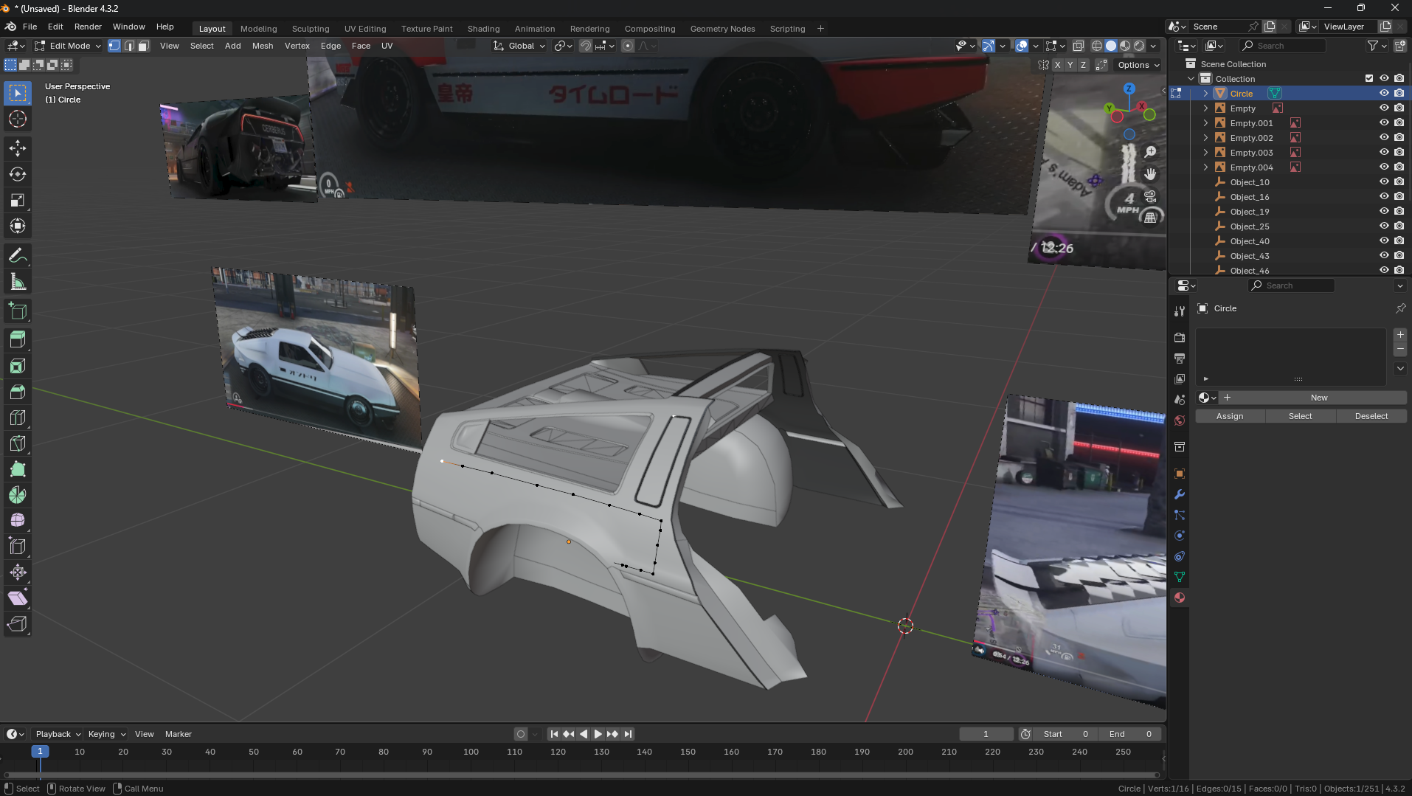Viewport: 1412px width, 796px height.
Task: Click New to create a material
Action: (1318, 398)
